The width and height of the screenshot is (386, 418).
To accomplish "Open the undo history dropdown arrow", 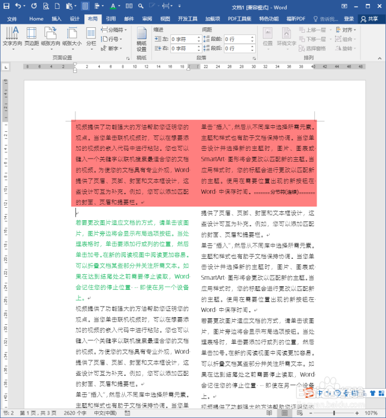I will click(24, 6).
